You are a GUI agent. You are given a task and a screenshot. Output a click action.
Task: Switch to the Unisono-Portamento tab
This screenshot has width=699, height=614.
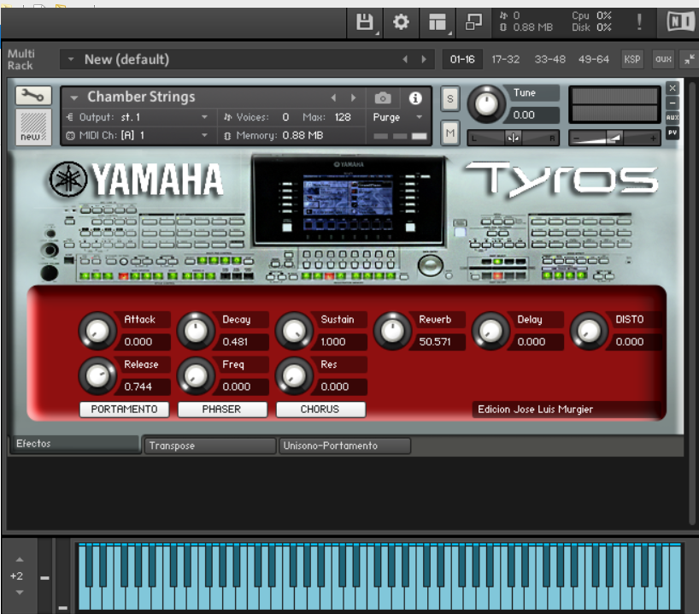pyautogui.click(x=344, y=446)
